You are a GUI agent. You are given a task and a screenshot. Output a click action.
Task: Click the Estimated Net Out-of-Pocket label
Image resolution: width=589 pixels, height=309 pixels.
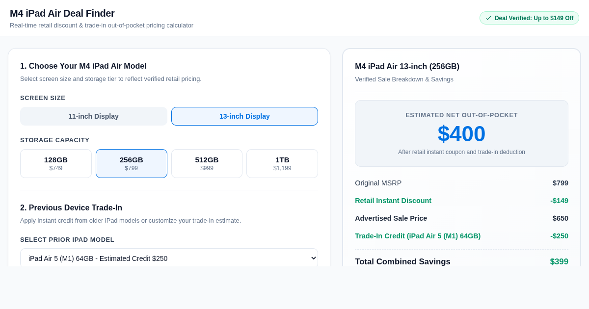coord(461,115)
